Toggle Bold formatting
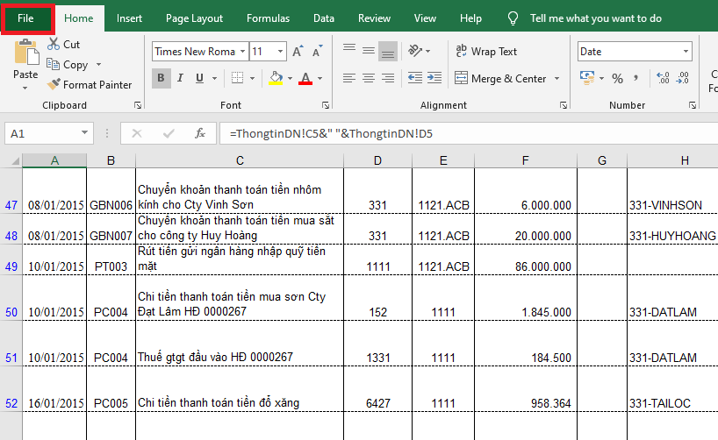The image size is (718, 440). tap(162, 79)
